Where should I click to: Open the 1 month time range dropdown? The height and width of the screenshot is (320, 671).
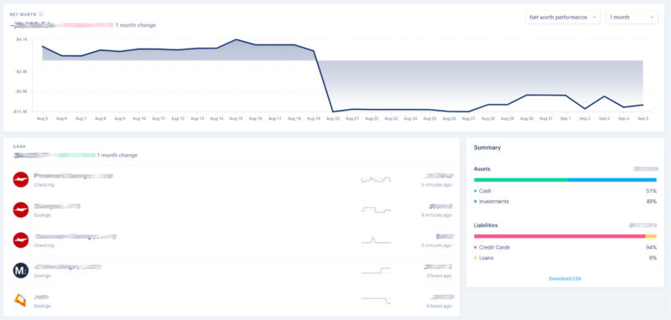(632, 18)
